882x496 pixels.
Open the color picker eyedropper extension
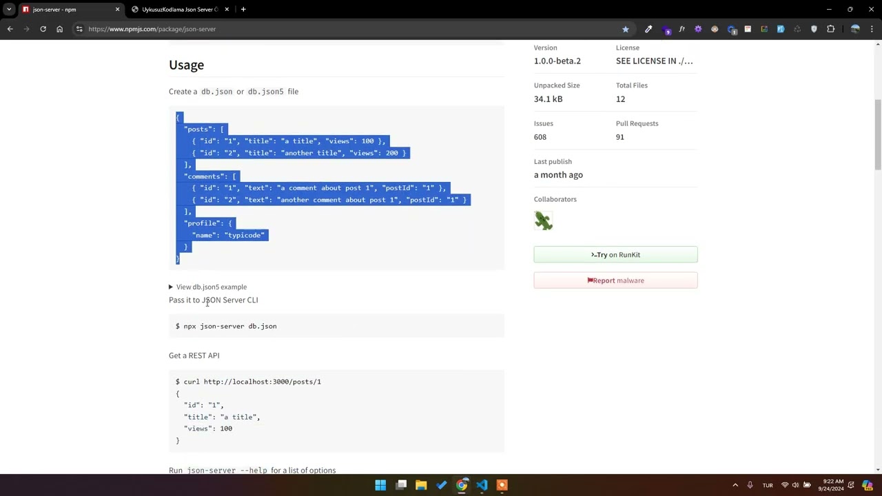[648, 29]
